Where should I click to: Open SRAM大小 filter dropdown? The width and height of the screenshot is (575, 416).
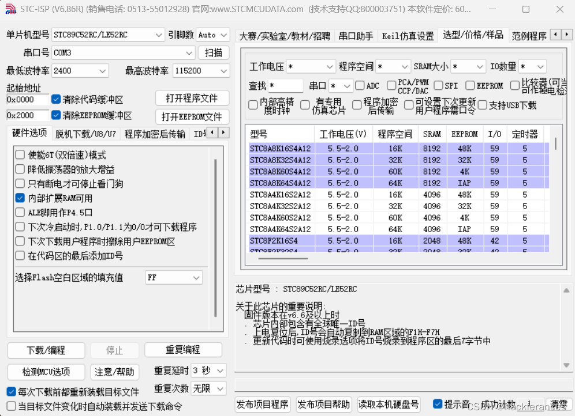click(468, 67)
